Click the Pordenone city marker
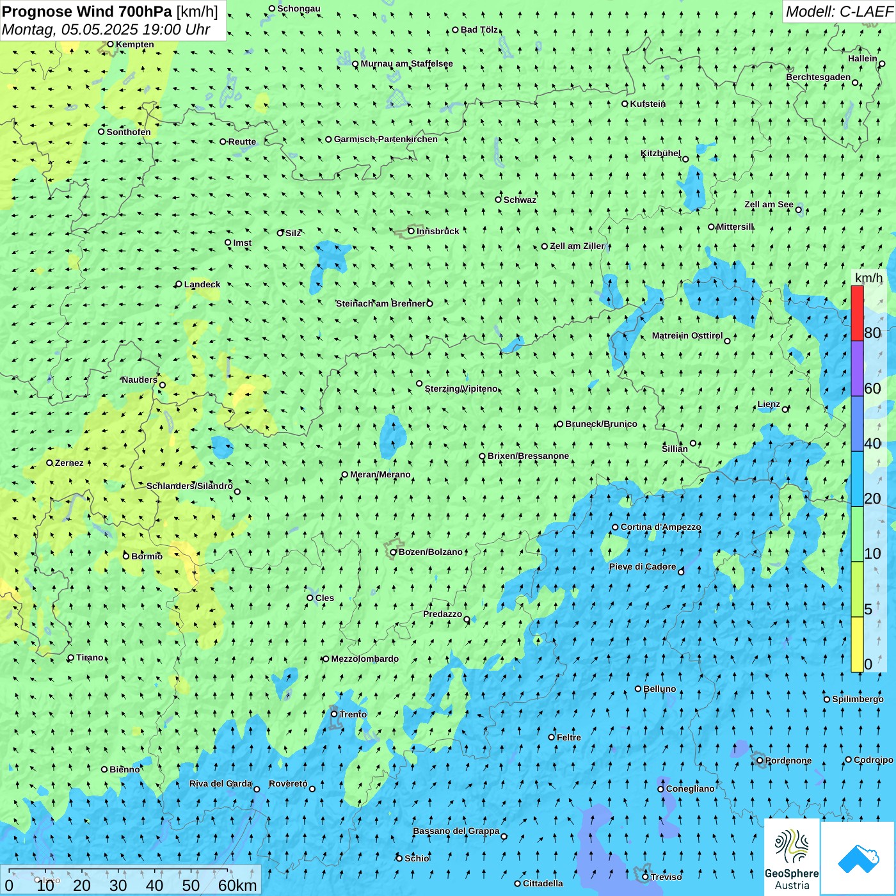 click(x=760, y=760)
